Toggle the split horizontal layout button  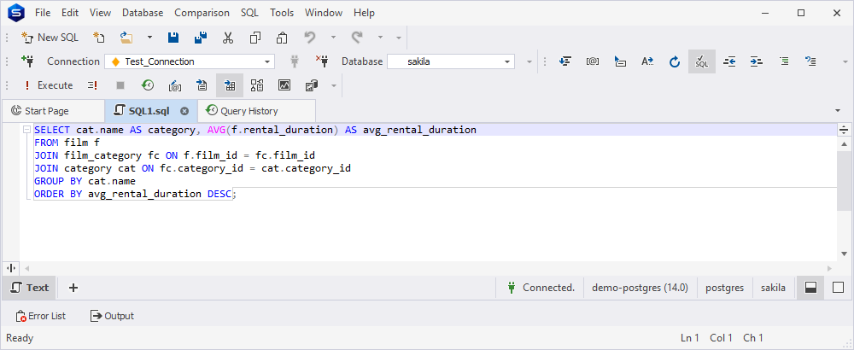[x=810, y=288]
